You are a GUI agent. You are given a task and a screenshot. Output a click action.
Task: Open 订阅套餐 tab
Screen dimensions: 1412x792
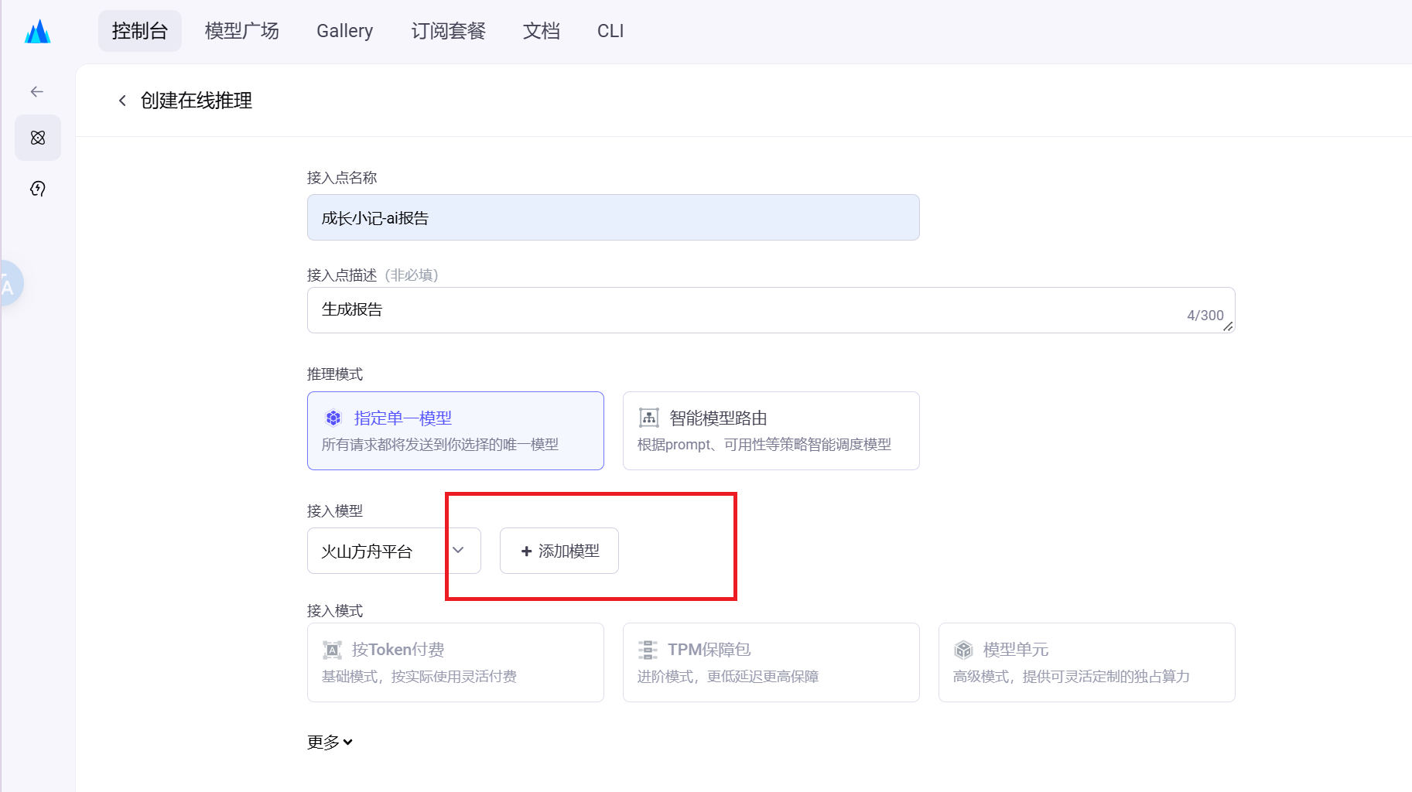click(449, 31)
